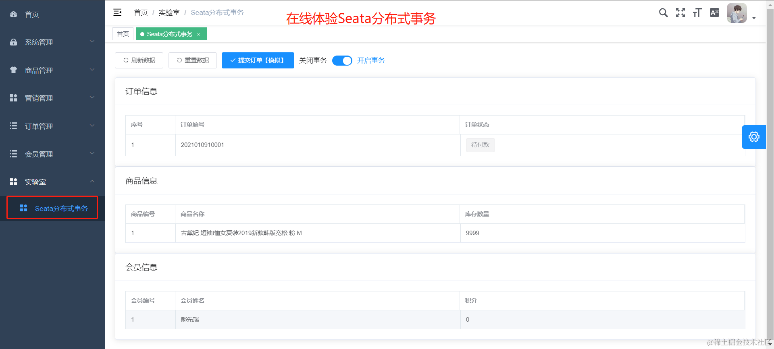Click the 关闭事务 label
Image resolution: width=774 pixels, height=349 pixels.
[x=313, y=60]
